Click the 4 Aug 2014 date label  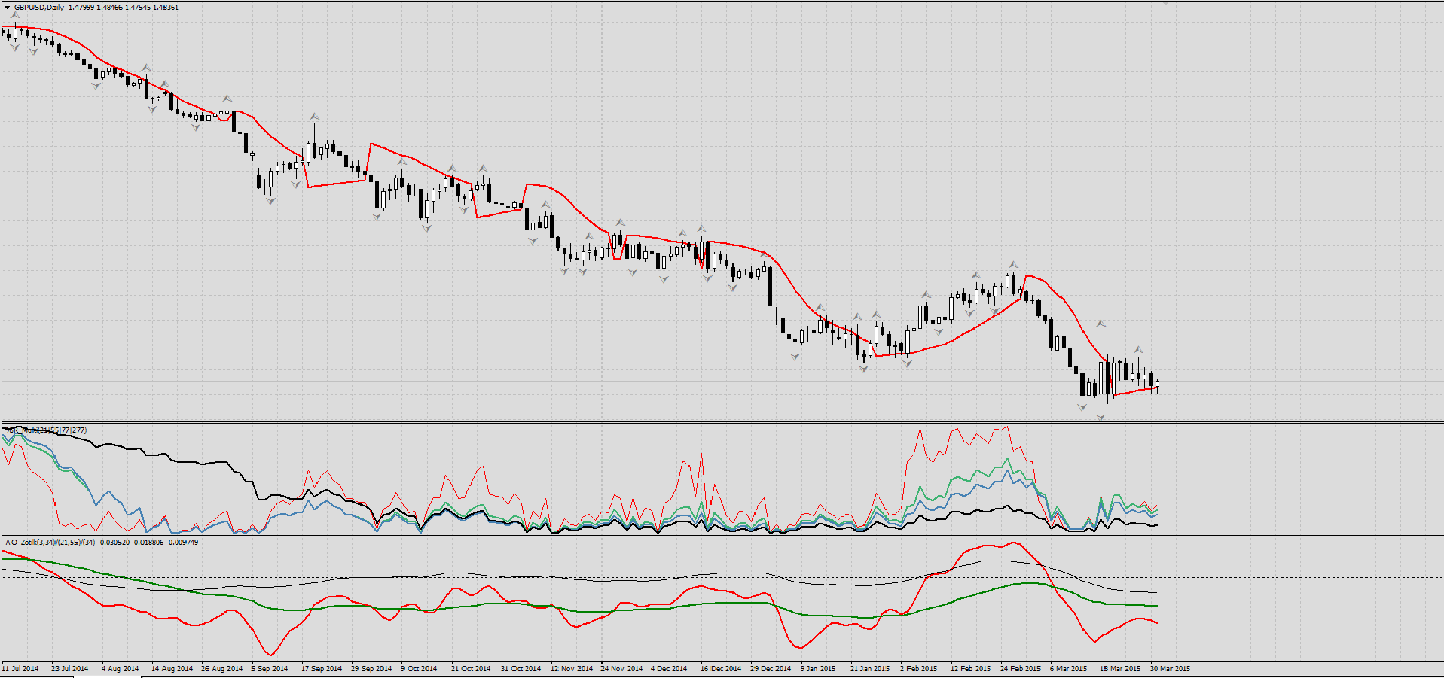point(121,668)
